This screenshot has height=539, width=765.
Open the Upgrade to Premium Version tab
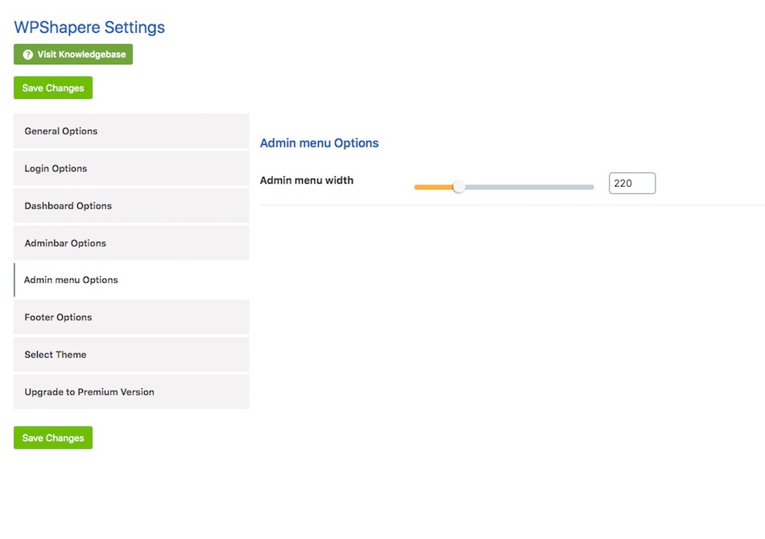(x=131, y=392)
